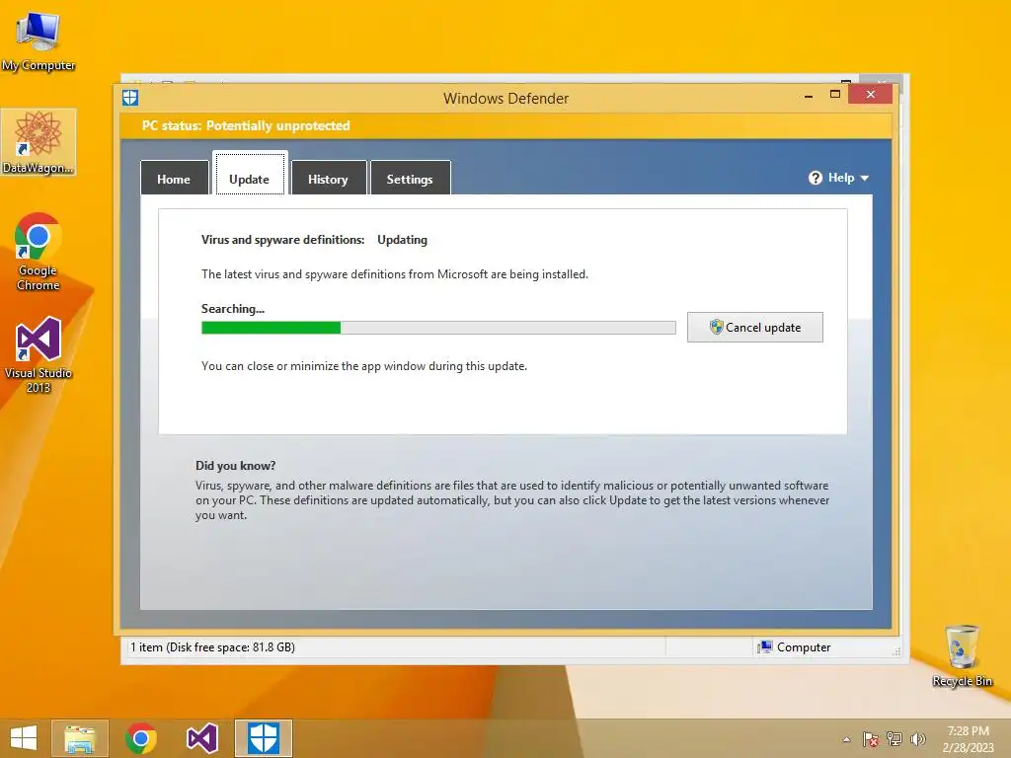Click the volume speaker tray icon
This screenshot has width=1011, height=758.
click(x=918, y=739)
